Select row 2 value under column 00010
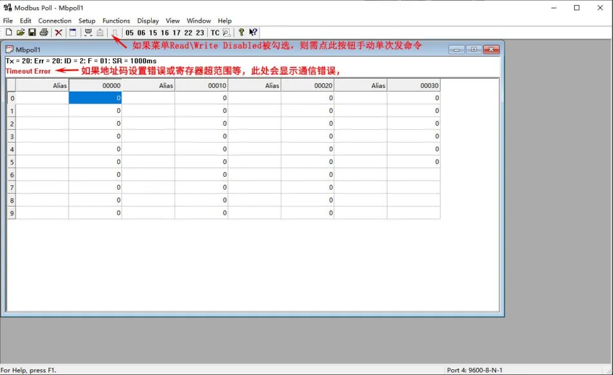The width and height of the screenshot is (613, 375). (201, 123)
